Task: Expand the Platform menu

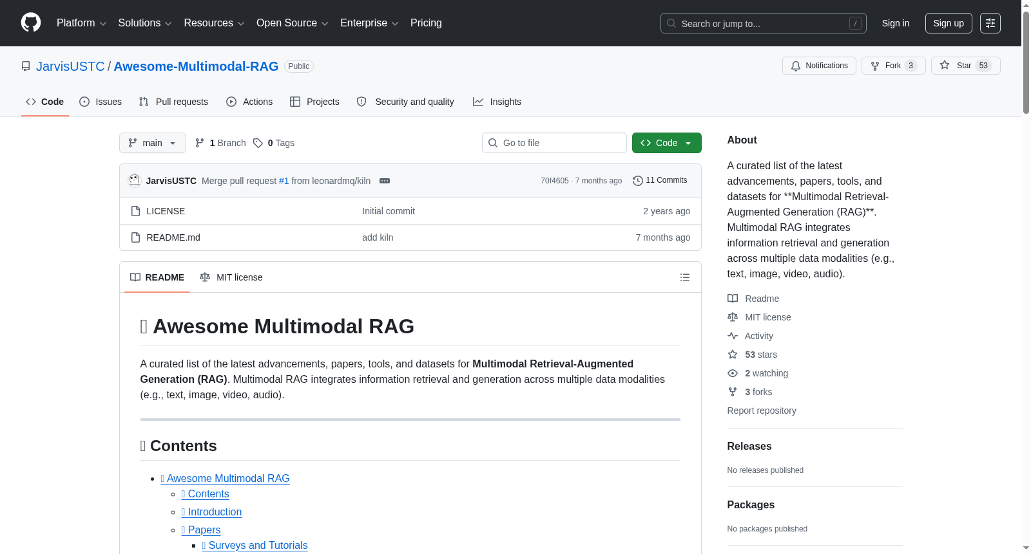Action: click(x=81, y=23)
